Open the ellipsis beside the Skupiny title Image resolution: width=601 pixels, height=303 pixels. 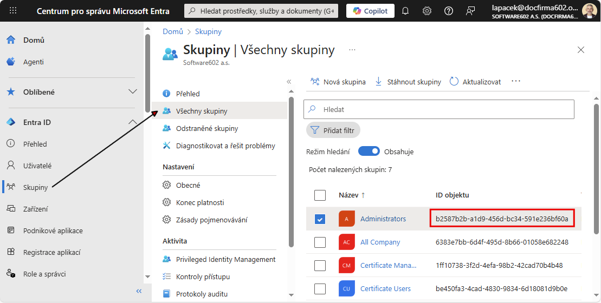[352, 50]
